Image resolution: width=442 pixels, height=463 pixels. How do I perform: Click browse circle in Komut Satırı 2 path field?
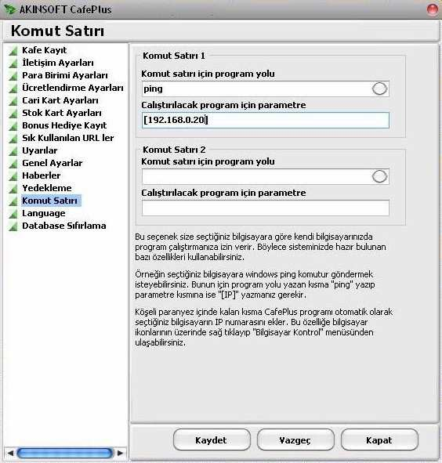click(379, 176)
